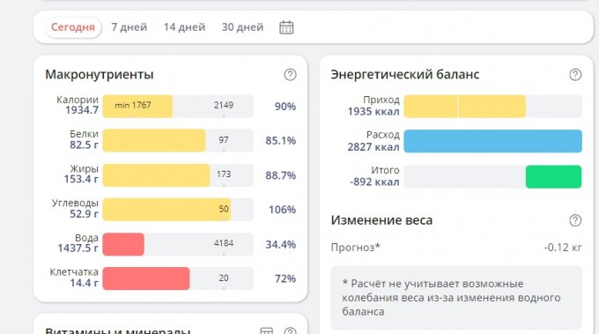Click the yellow Приход energy bar

coord(464,107)
